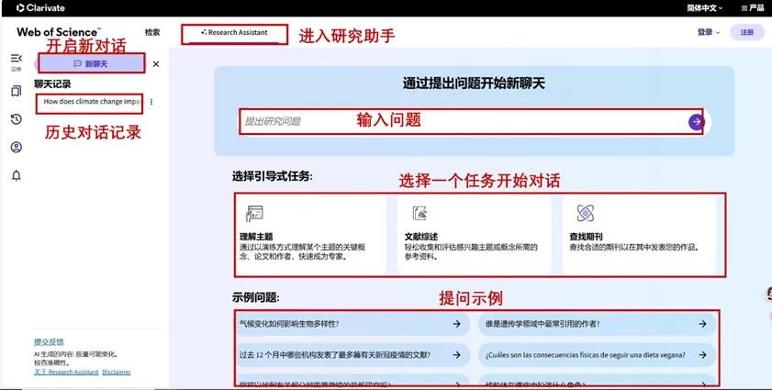Expand the 登录 sign-in dropdown
772x390 pixels.
(709, 32)
